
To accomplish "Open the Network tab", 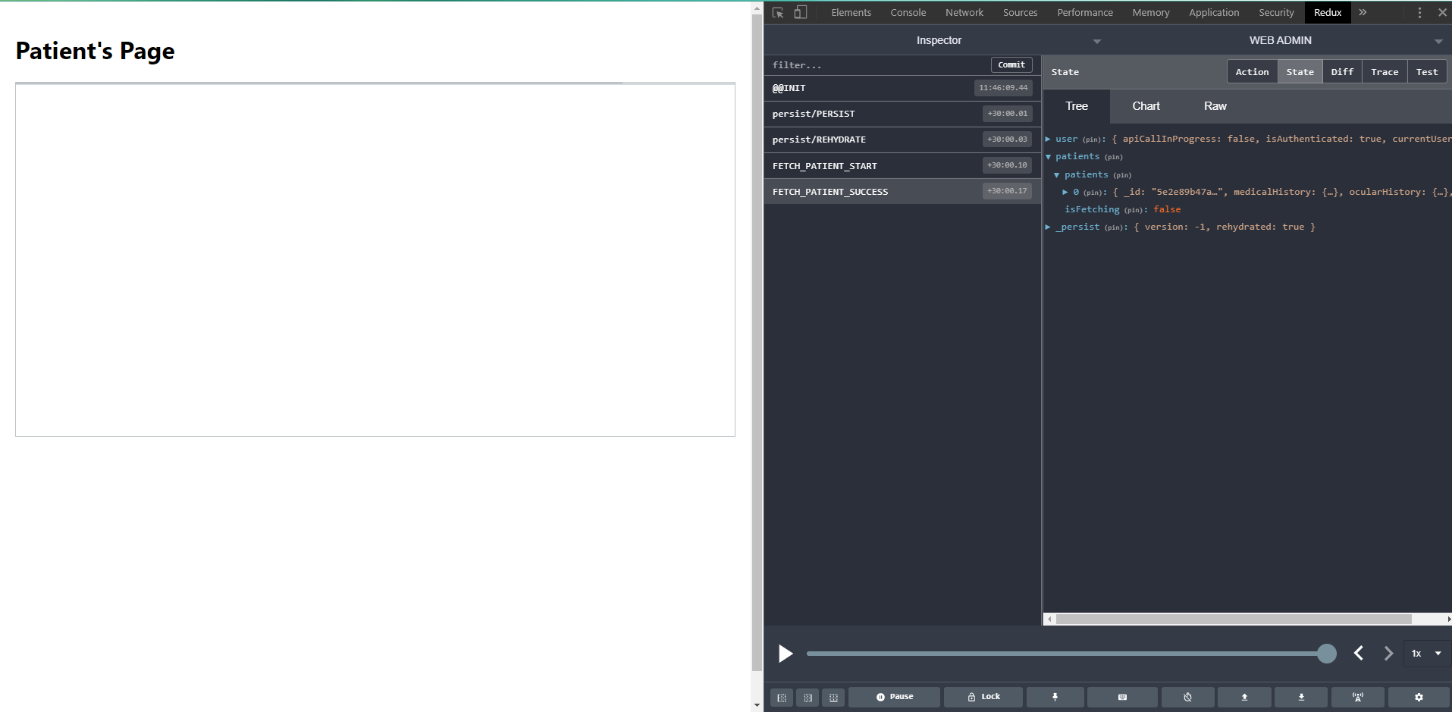I will (964, 13).
